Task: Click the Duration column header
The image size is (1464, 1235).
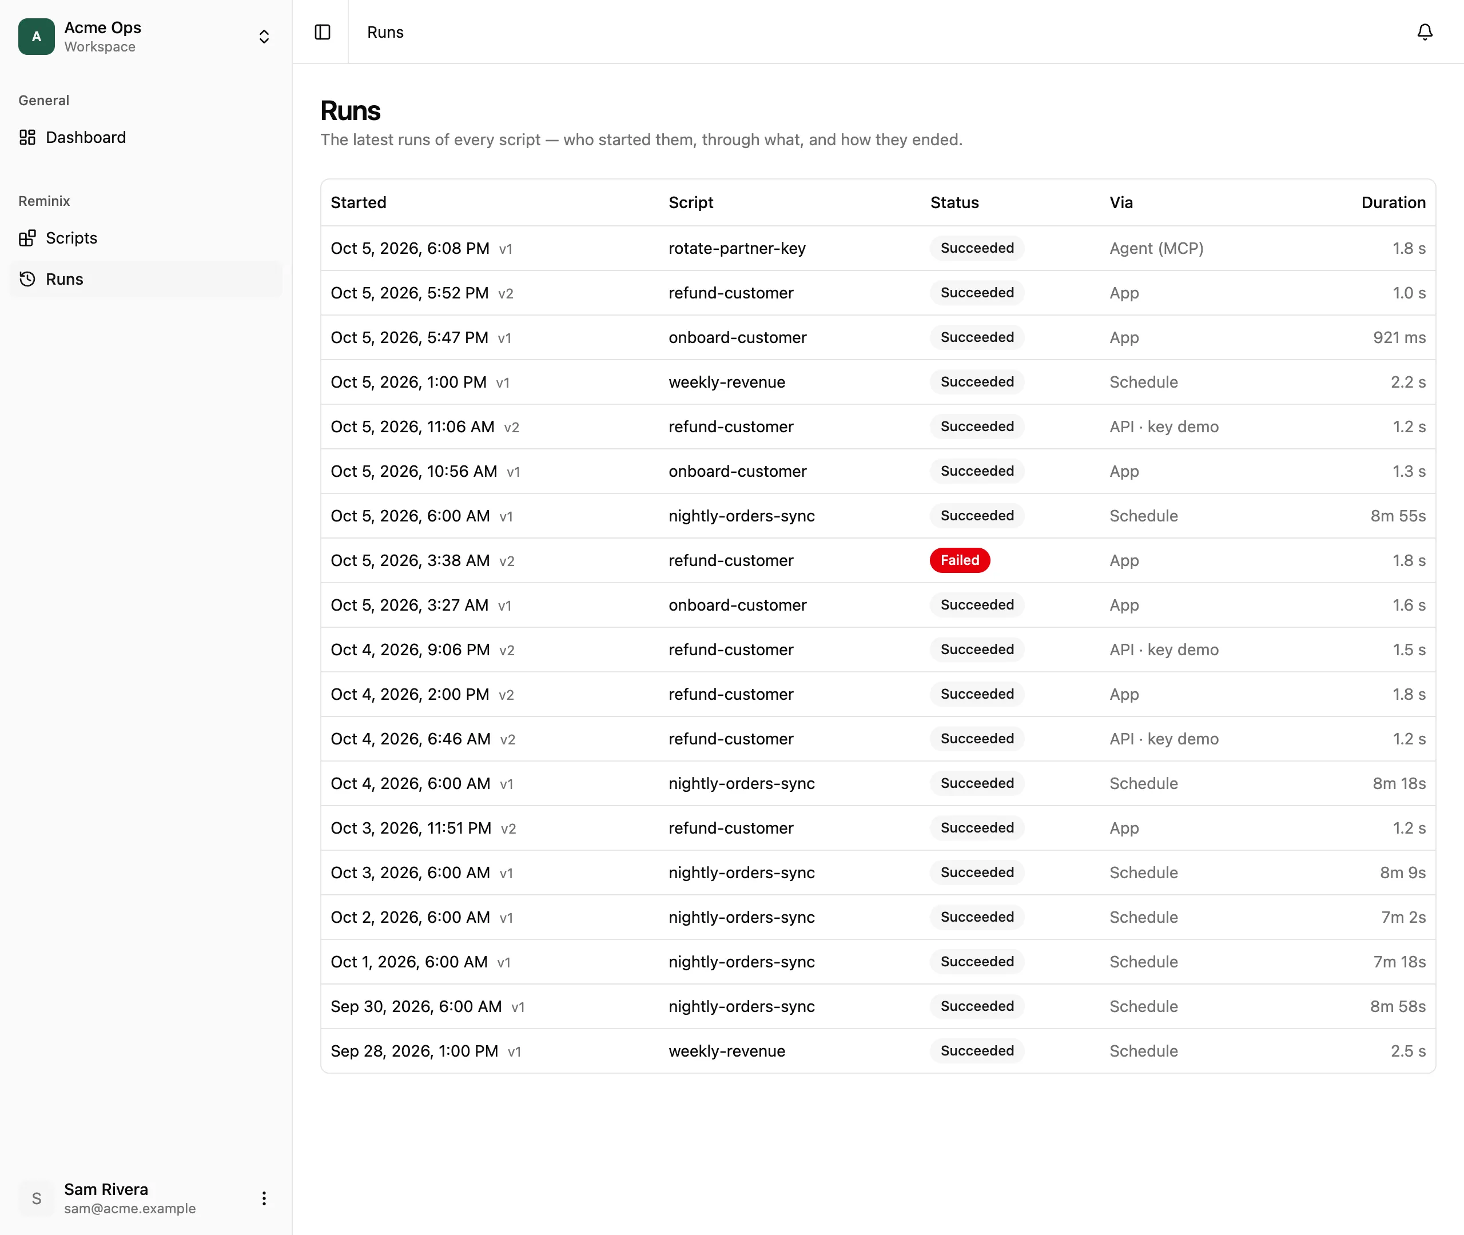Action: [x=1393, y=202]
